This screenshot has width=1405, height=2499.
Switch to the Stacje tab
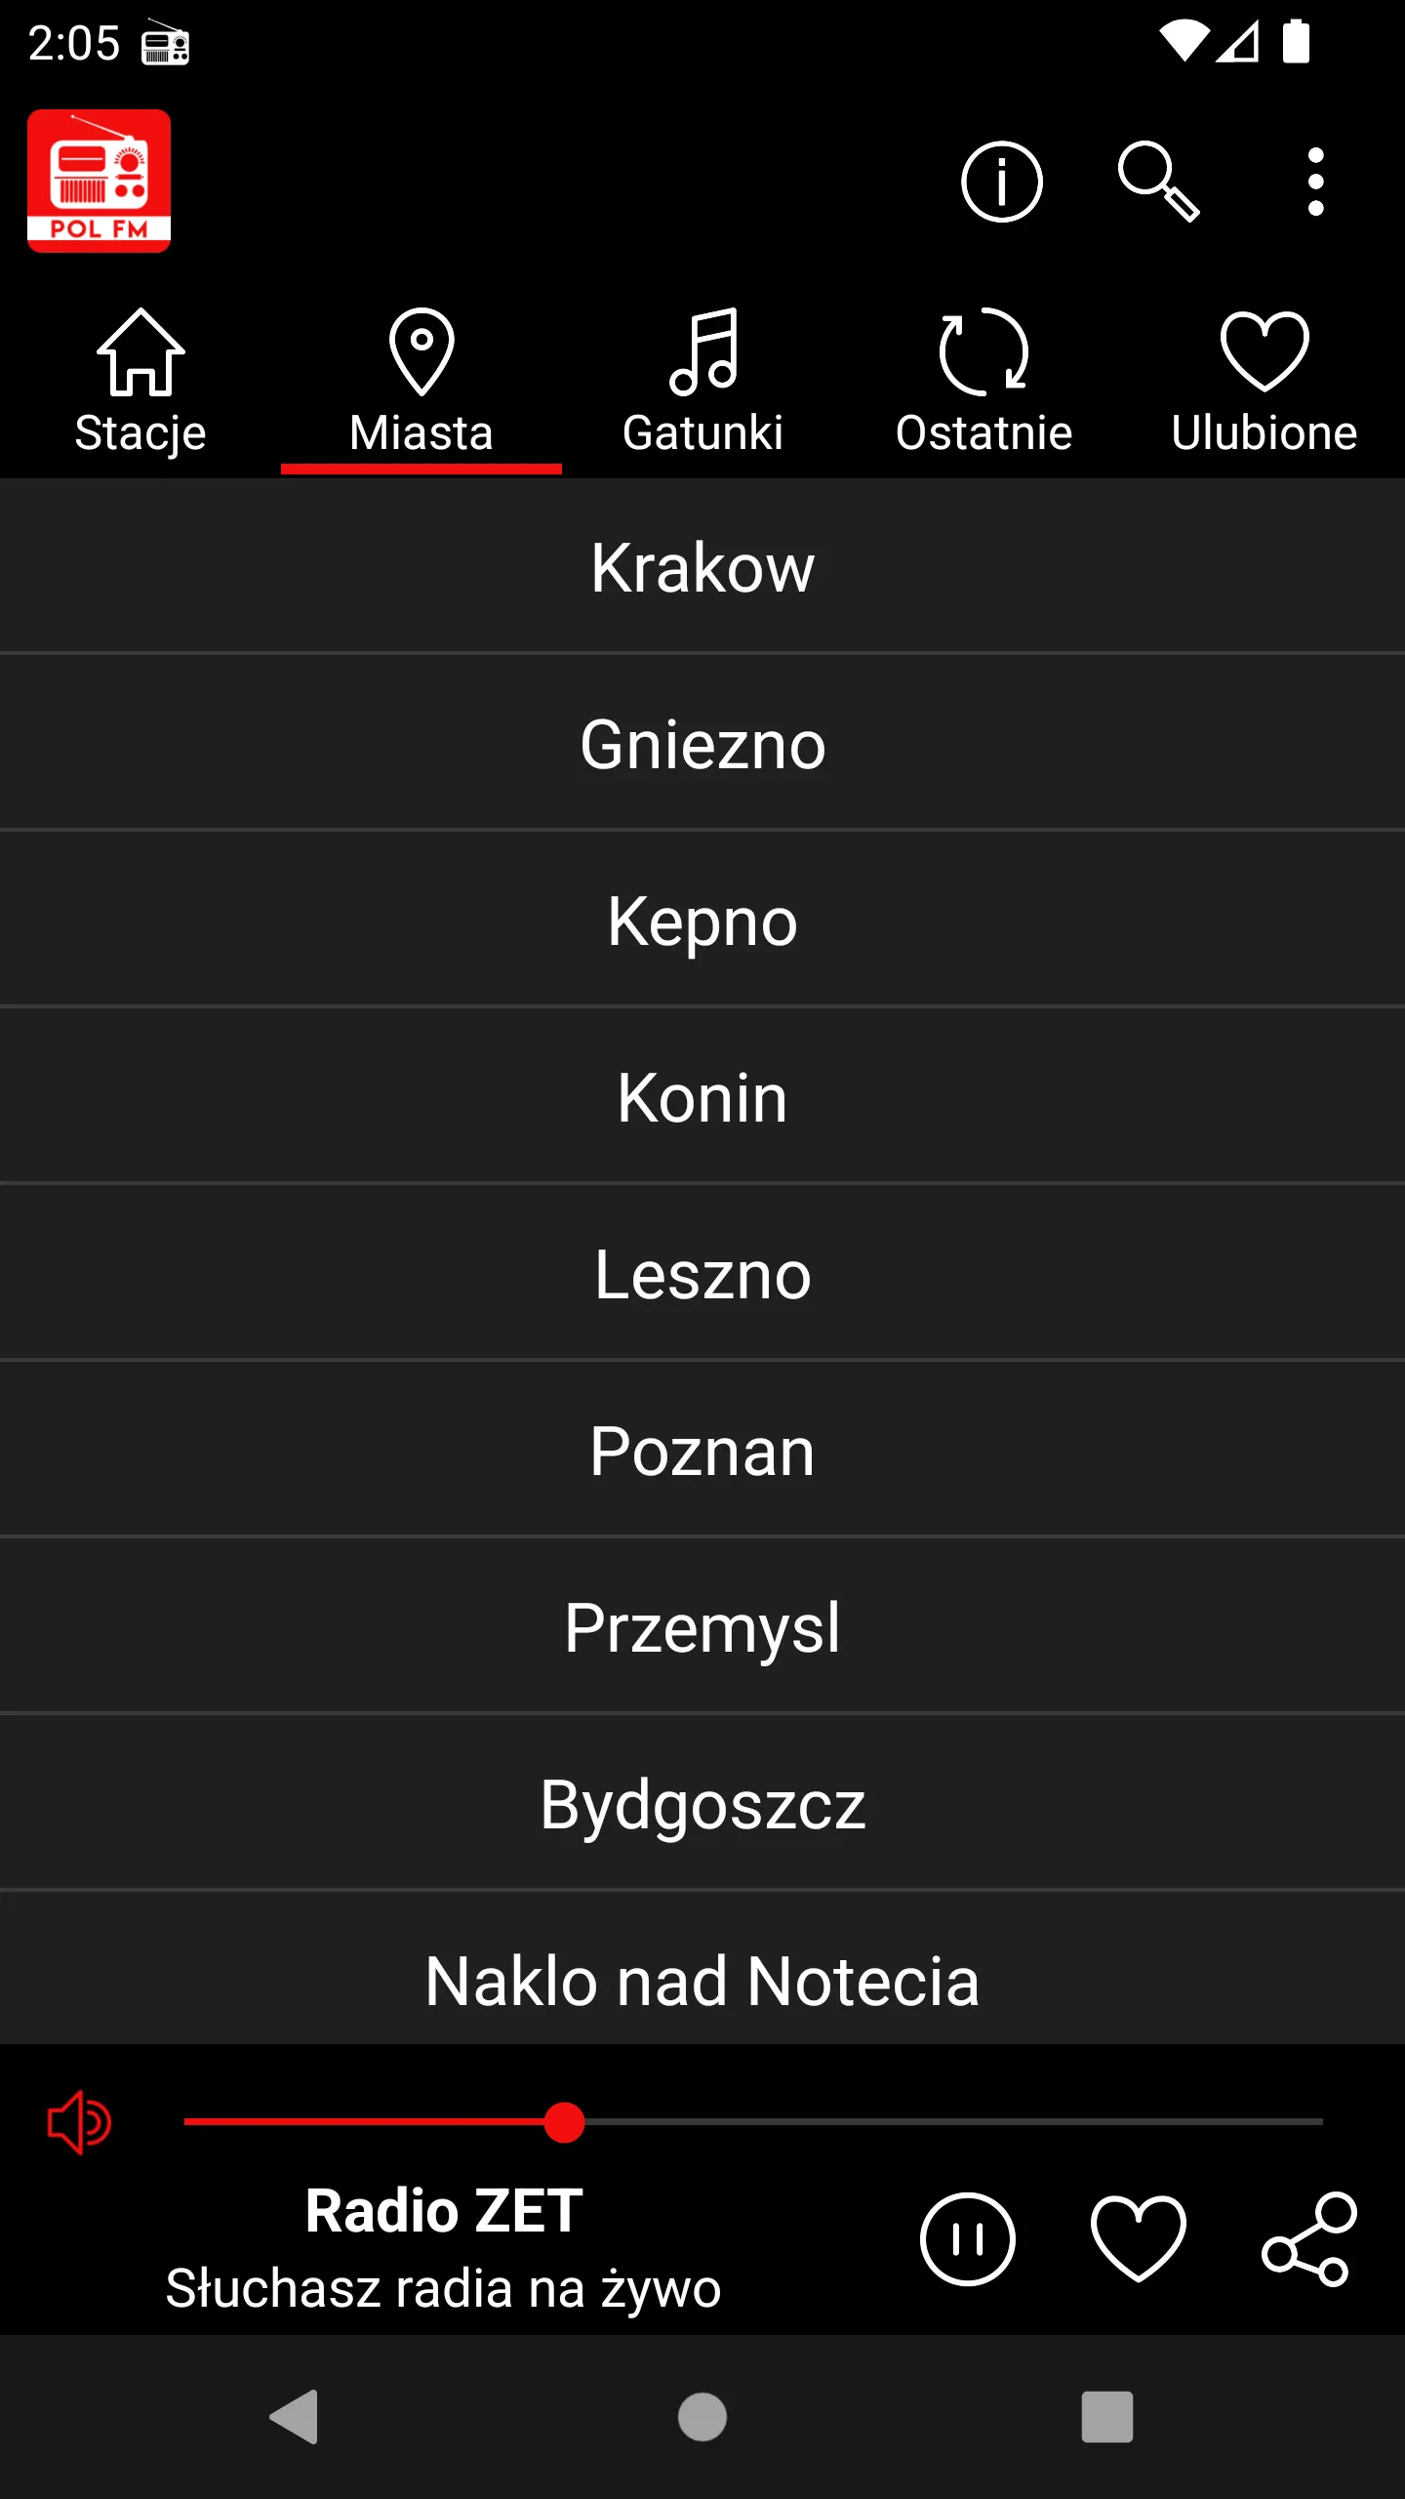(x=140, y=383)
